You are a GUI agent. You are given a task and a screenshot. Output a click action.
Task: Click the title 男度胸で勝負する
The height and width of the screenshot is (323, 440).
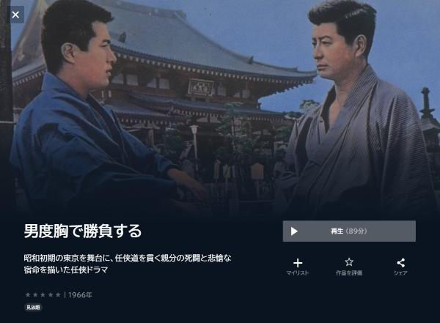point(83,231)
